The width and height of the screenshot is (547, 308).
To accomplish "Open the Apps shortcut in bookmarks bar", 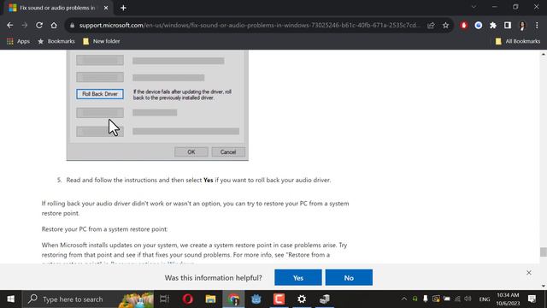I will (x=18, y=41).
